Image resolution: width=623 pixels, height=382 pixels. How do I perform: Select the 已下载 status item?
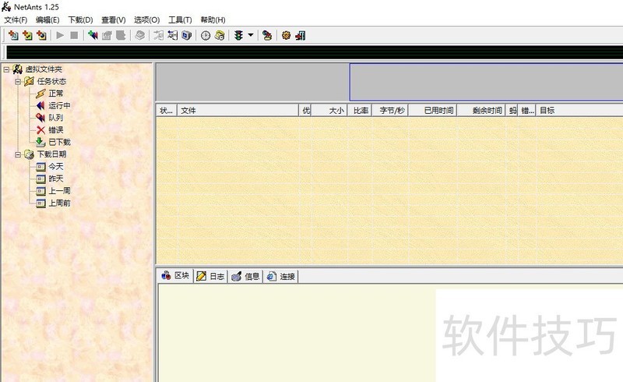point(60,142)
